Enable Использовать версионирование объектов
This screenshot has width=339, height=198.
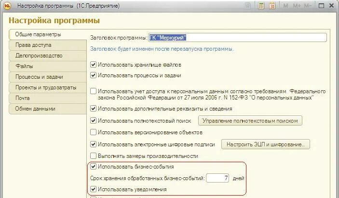tap(93, 132)
